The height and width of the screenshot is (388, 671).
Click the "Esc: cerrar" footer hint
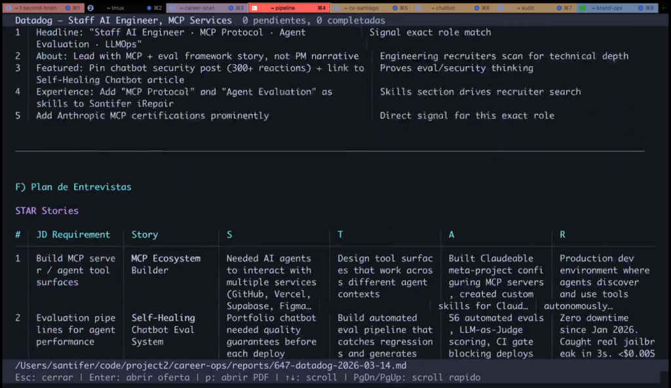[43, 378]
